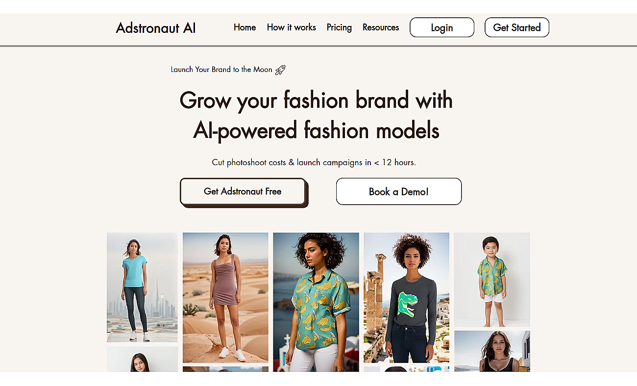Open the partial portrait below blue t-shirt photo
Image resolution: width=637 pixels, height=386 pixels.
tap(142, 359)
